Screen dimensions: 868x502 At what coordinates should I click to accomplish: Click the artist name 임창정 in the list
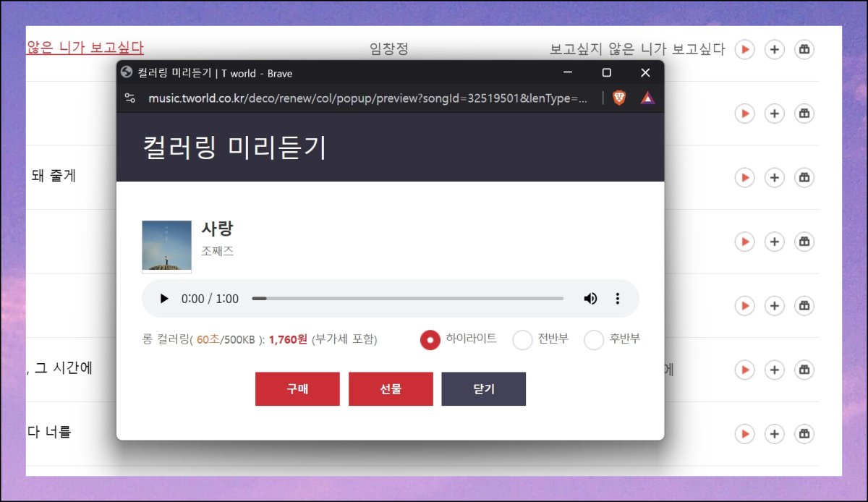389,49
